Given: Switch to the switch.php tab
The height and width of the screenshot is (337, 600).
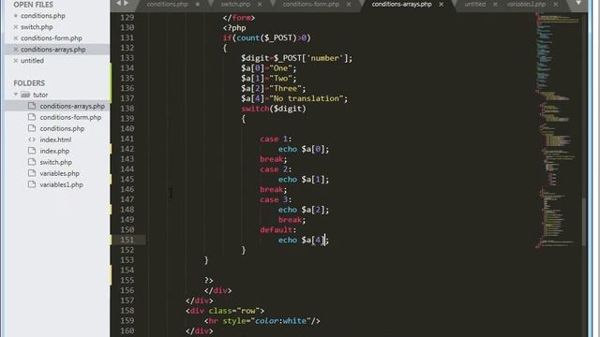Looking at the screenshot, I should click(235, 4).
